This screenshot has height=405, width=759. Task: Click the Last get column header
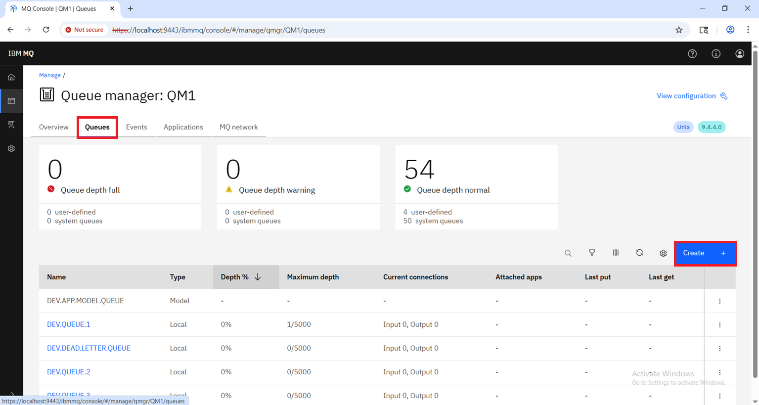click(x=662, y=277)
